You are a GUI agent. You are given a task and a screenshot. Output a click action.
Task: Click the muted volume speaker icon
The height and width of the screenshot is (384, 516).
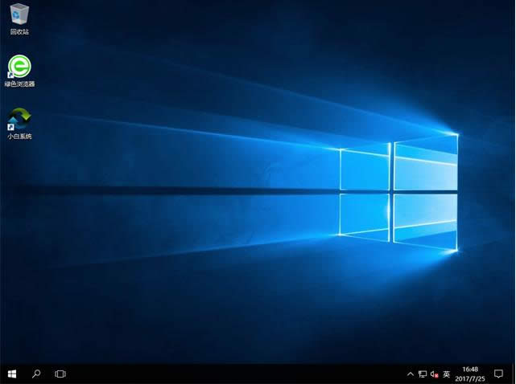point(434,374)
